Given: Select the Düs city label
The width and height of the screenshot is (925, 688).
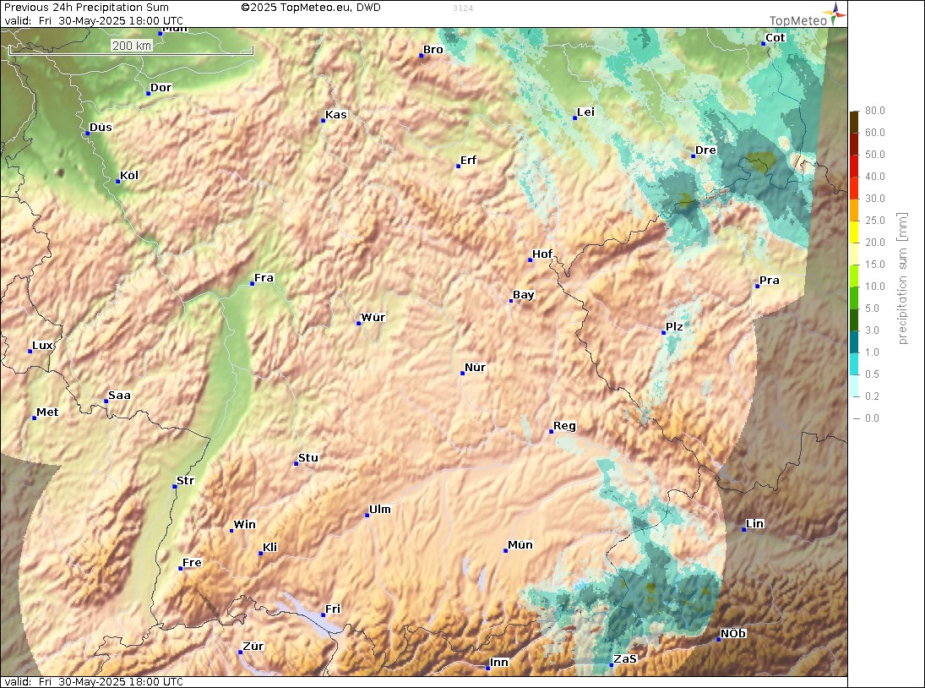Looking at the screenshot, I should click(101, 127).
